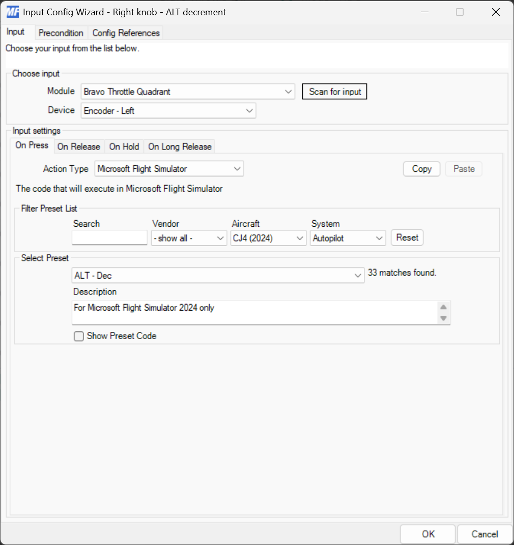Reset the preset filters
Screen dimensions: 514x545
click(407, 238)
